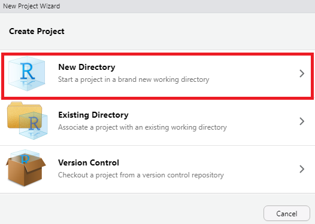
Task: Expand Existing Directory using its right chevron
Action: (x=302, y=121)
